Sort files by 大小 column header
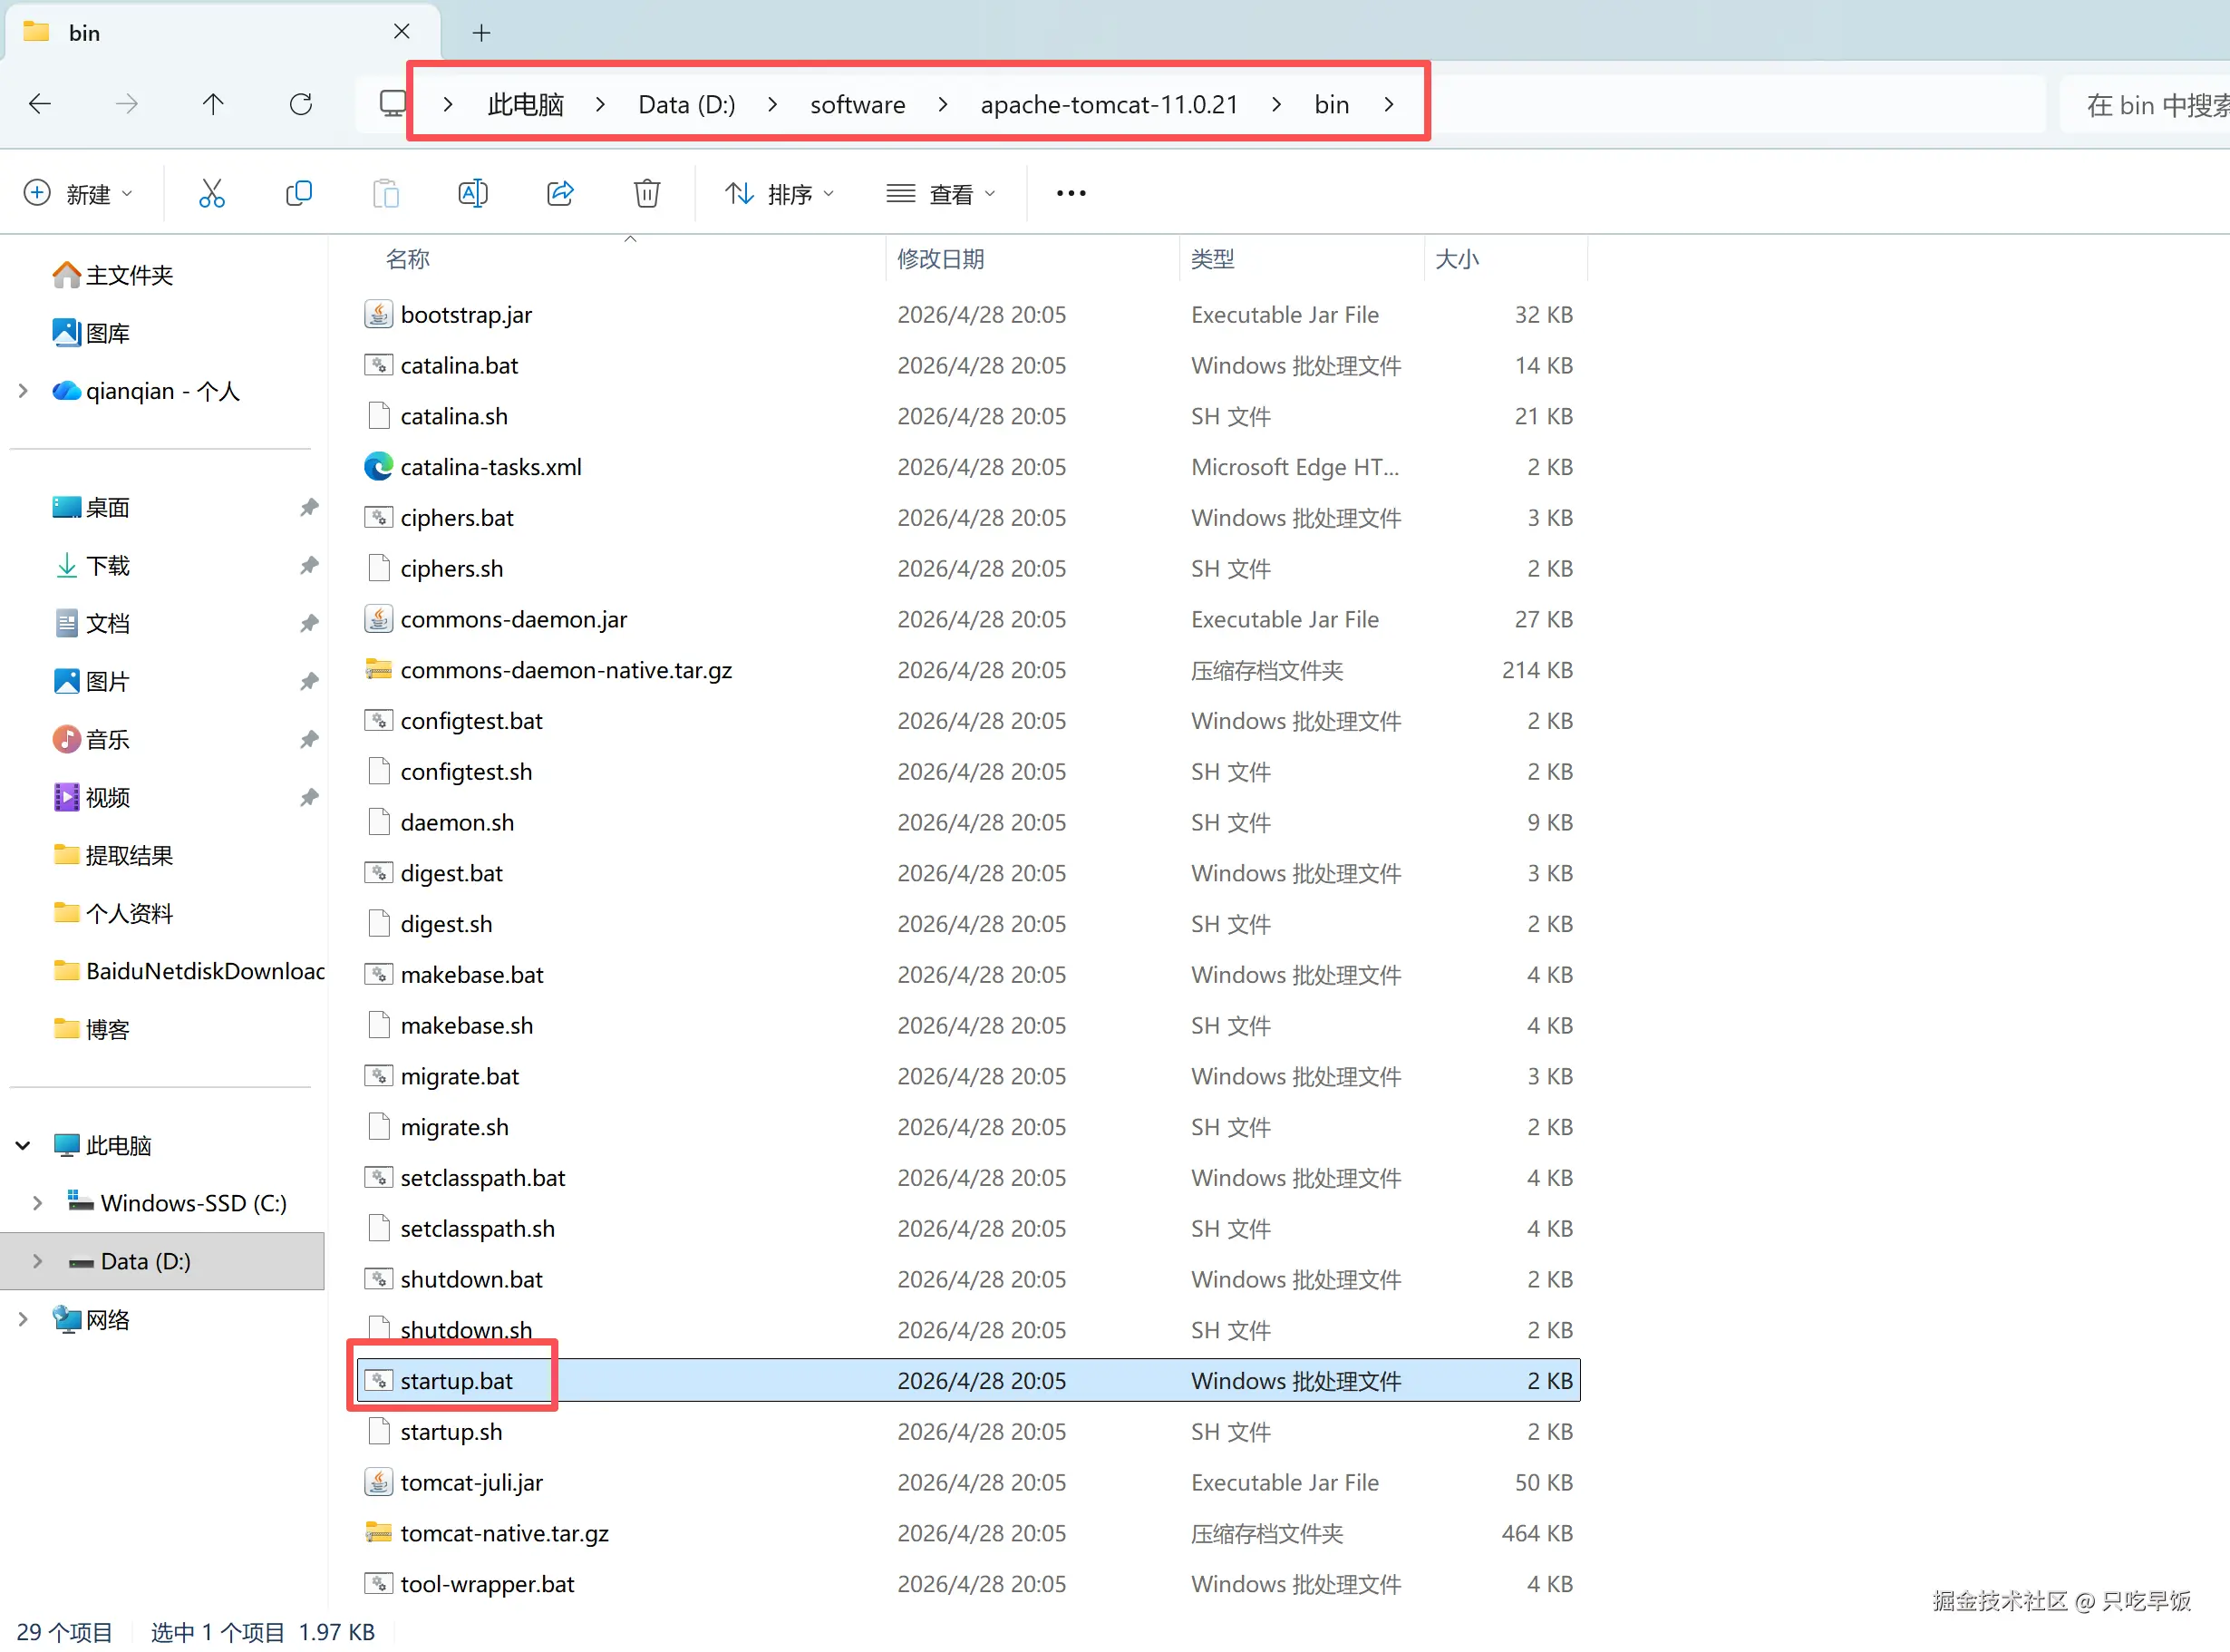 (1458, 260)
